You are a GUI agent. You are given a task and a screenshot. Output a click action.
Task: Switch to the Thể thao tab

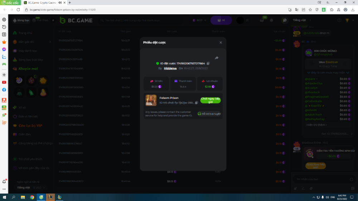tap(42, 20)
